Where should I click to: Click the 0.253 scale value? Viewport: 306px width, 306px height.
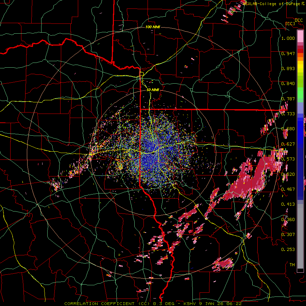pos(288,250)
